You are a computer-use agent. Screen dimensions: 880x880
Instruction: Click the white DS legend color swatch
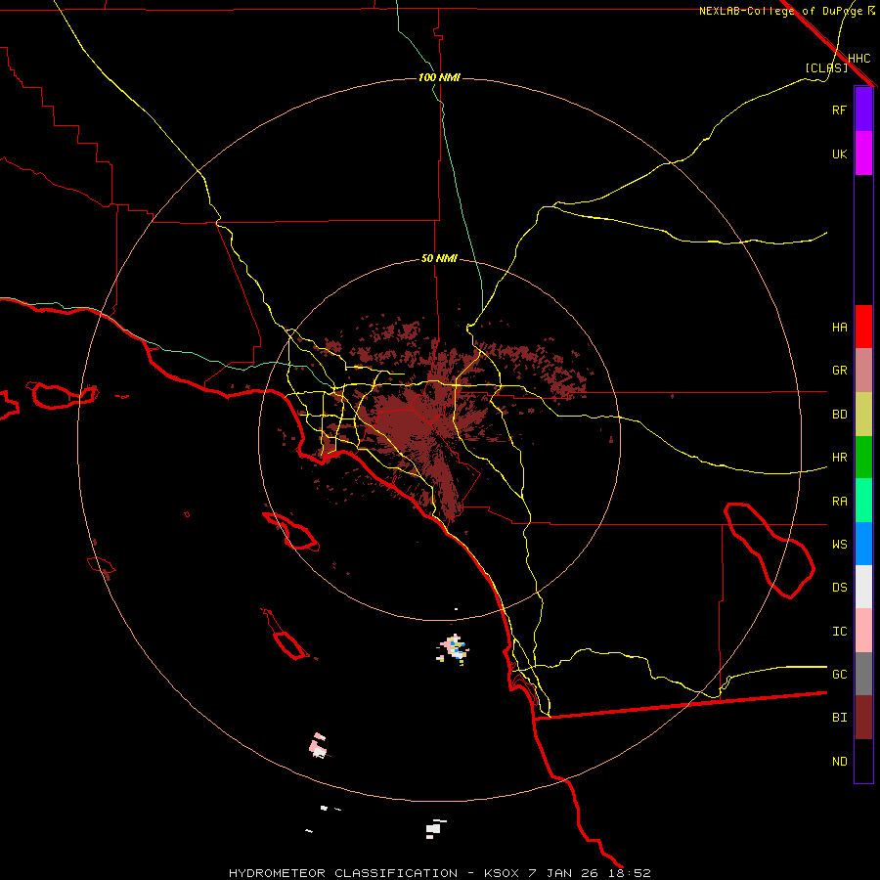pos(863,587)
